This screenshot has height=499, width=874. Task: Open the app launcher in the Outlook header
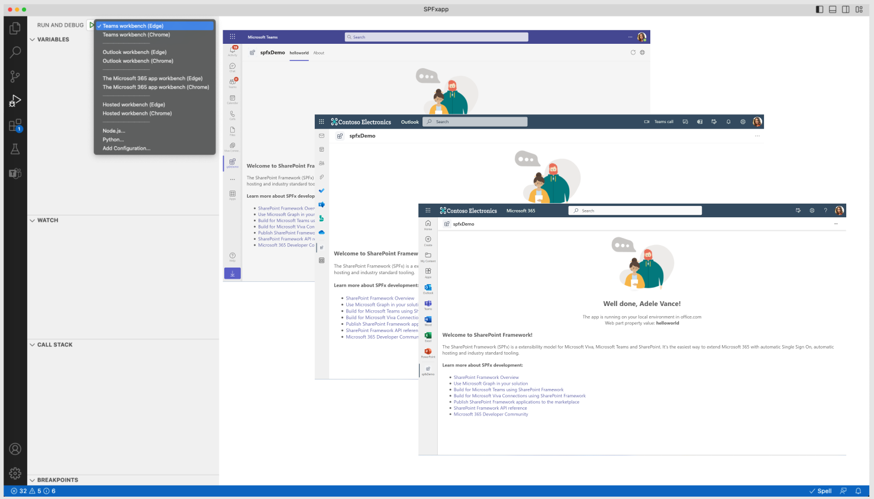coord(321,122)
